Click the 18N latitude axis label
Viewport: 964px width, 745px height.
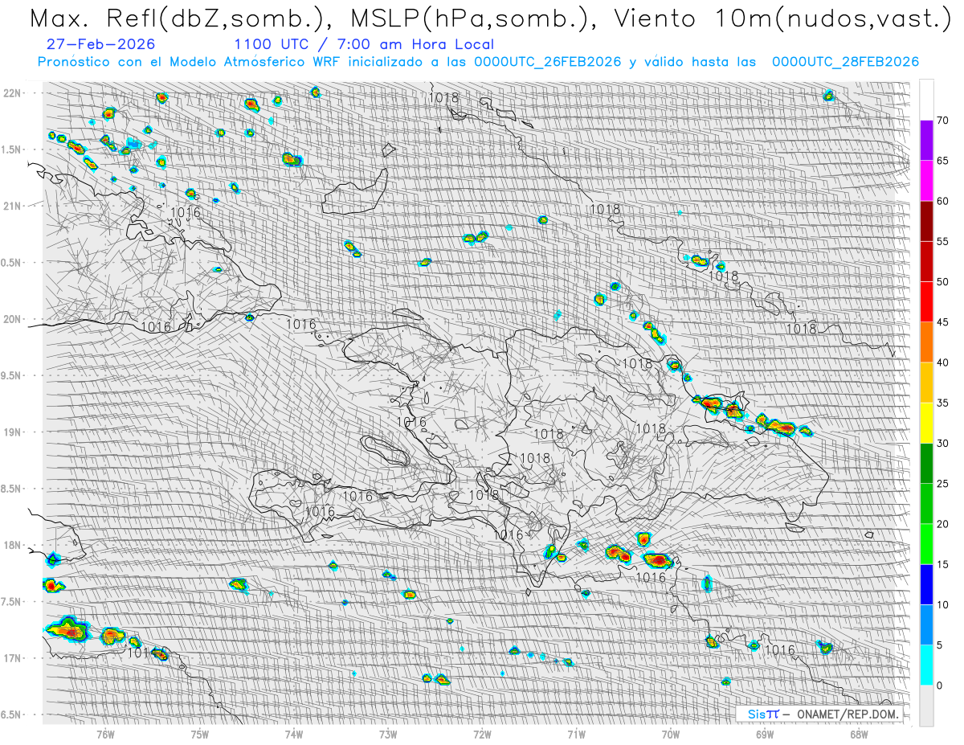[x=12, y=545]
